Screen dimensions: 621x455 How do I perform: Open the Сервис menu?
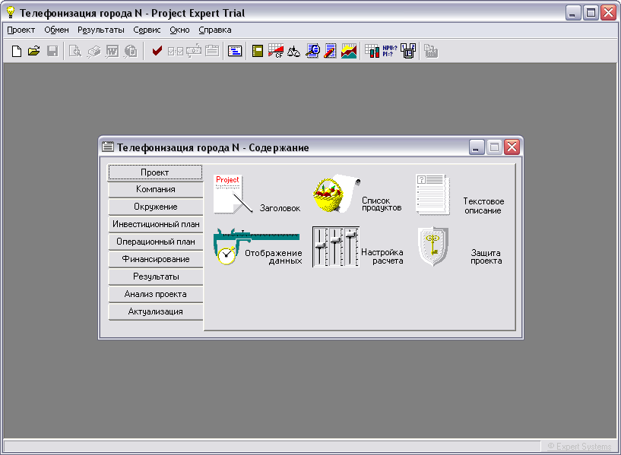coord(147,30)
